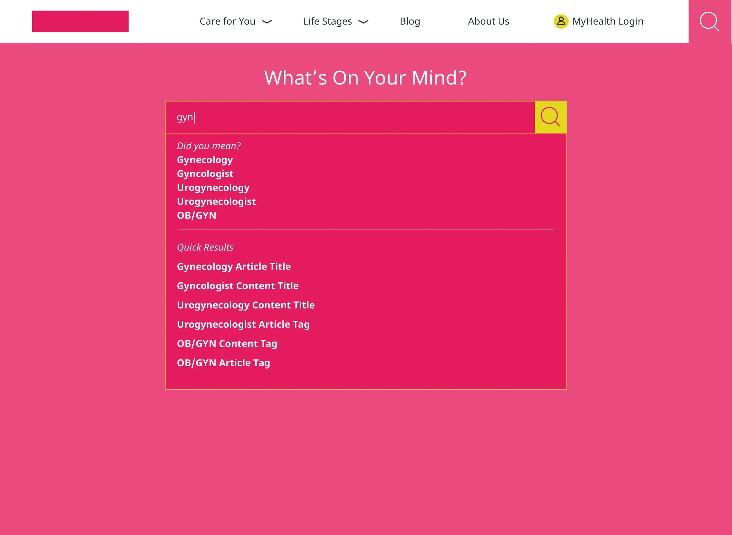The image size is (732, 535).
Task: Open Urogynecologist Article Tag result
Action: [x=243, y=324]
